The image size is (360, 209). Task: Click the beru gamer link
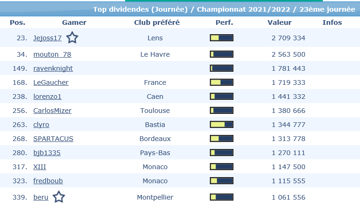[41, 197]
